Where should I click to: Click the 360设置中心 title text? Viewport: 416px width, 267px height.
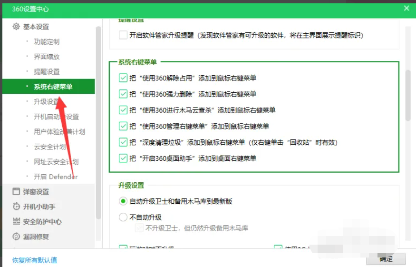click(30, 9)
